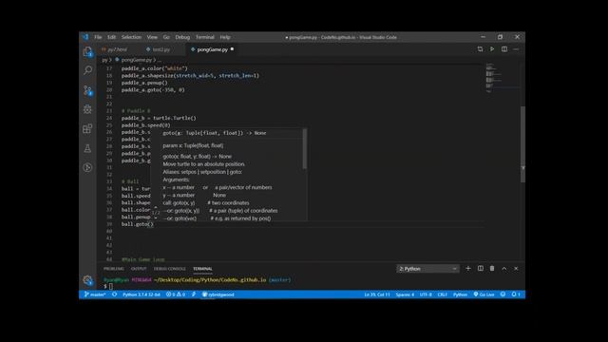This screenshot has width=608, height=342.
Task: Open the Extensions view in activity bar
Action: click(x=87, y=129)
